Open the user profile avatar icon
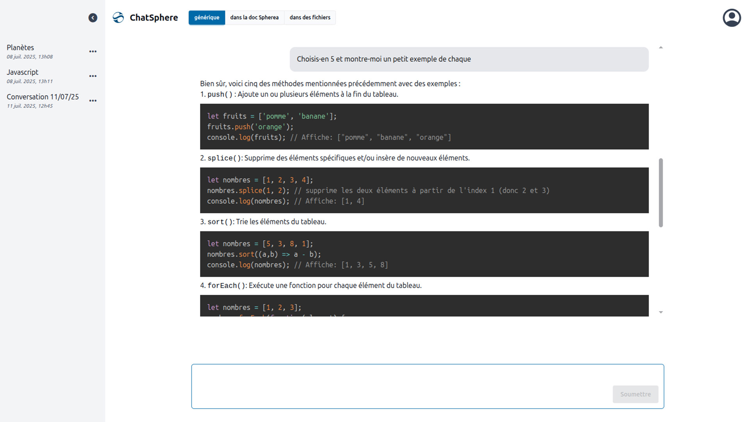 [732, 18]
